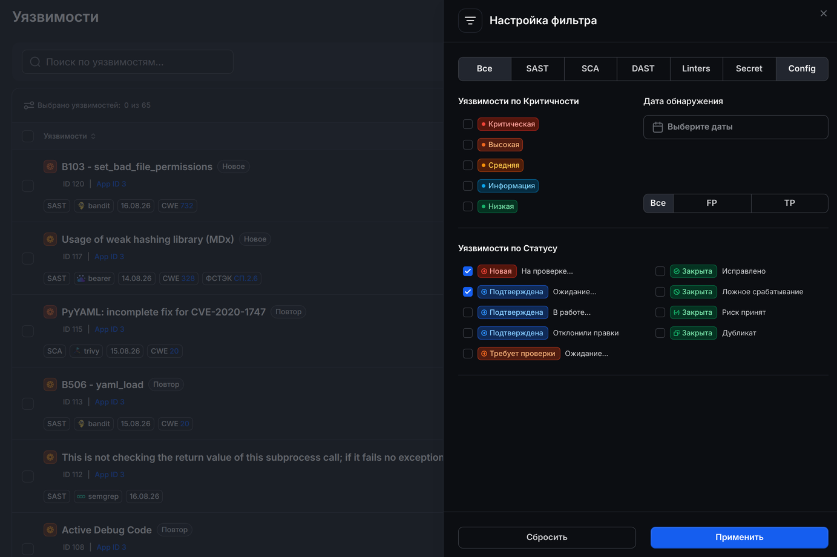Screen dimensions: 837x557
Task: Click the sort arrows next to 'Уязвимости' header
Action: 93,136
